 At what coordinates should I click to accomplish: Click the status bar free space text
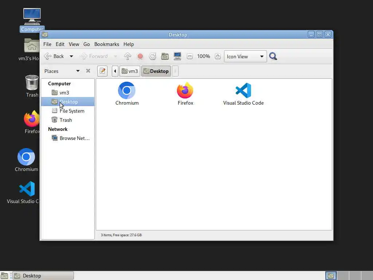click(x=121, y=235)
